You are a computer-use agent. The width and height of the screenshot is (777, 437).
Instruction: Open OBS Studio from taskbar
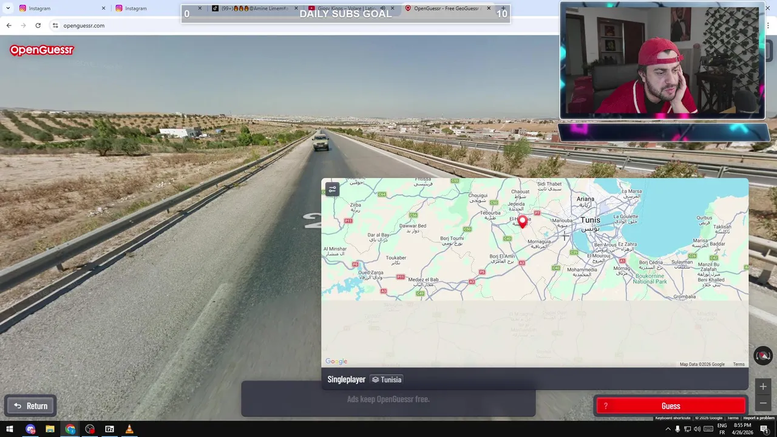pos(90,429)
